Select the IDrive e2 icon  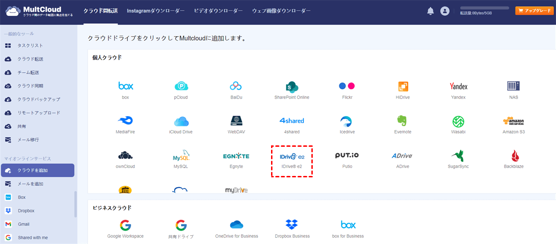click(292, 156)
